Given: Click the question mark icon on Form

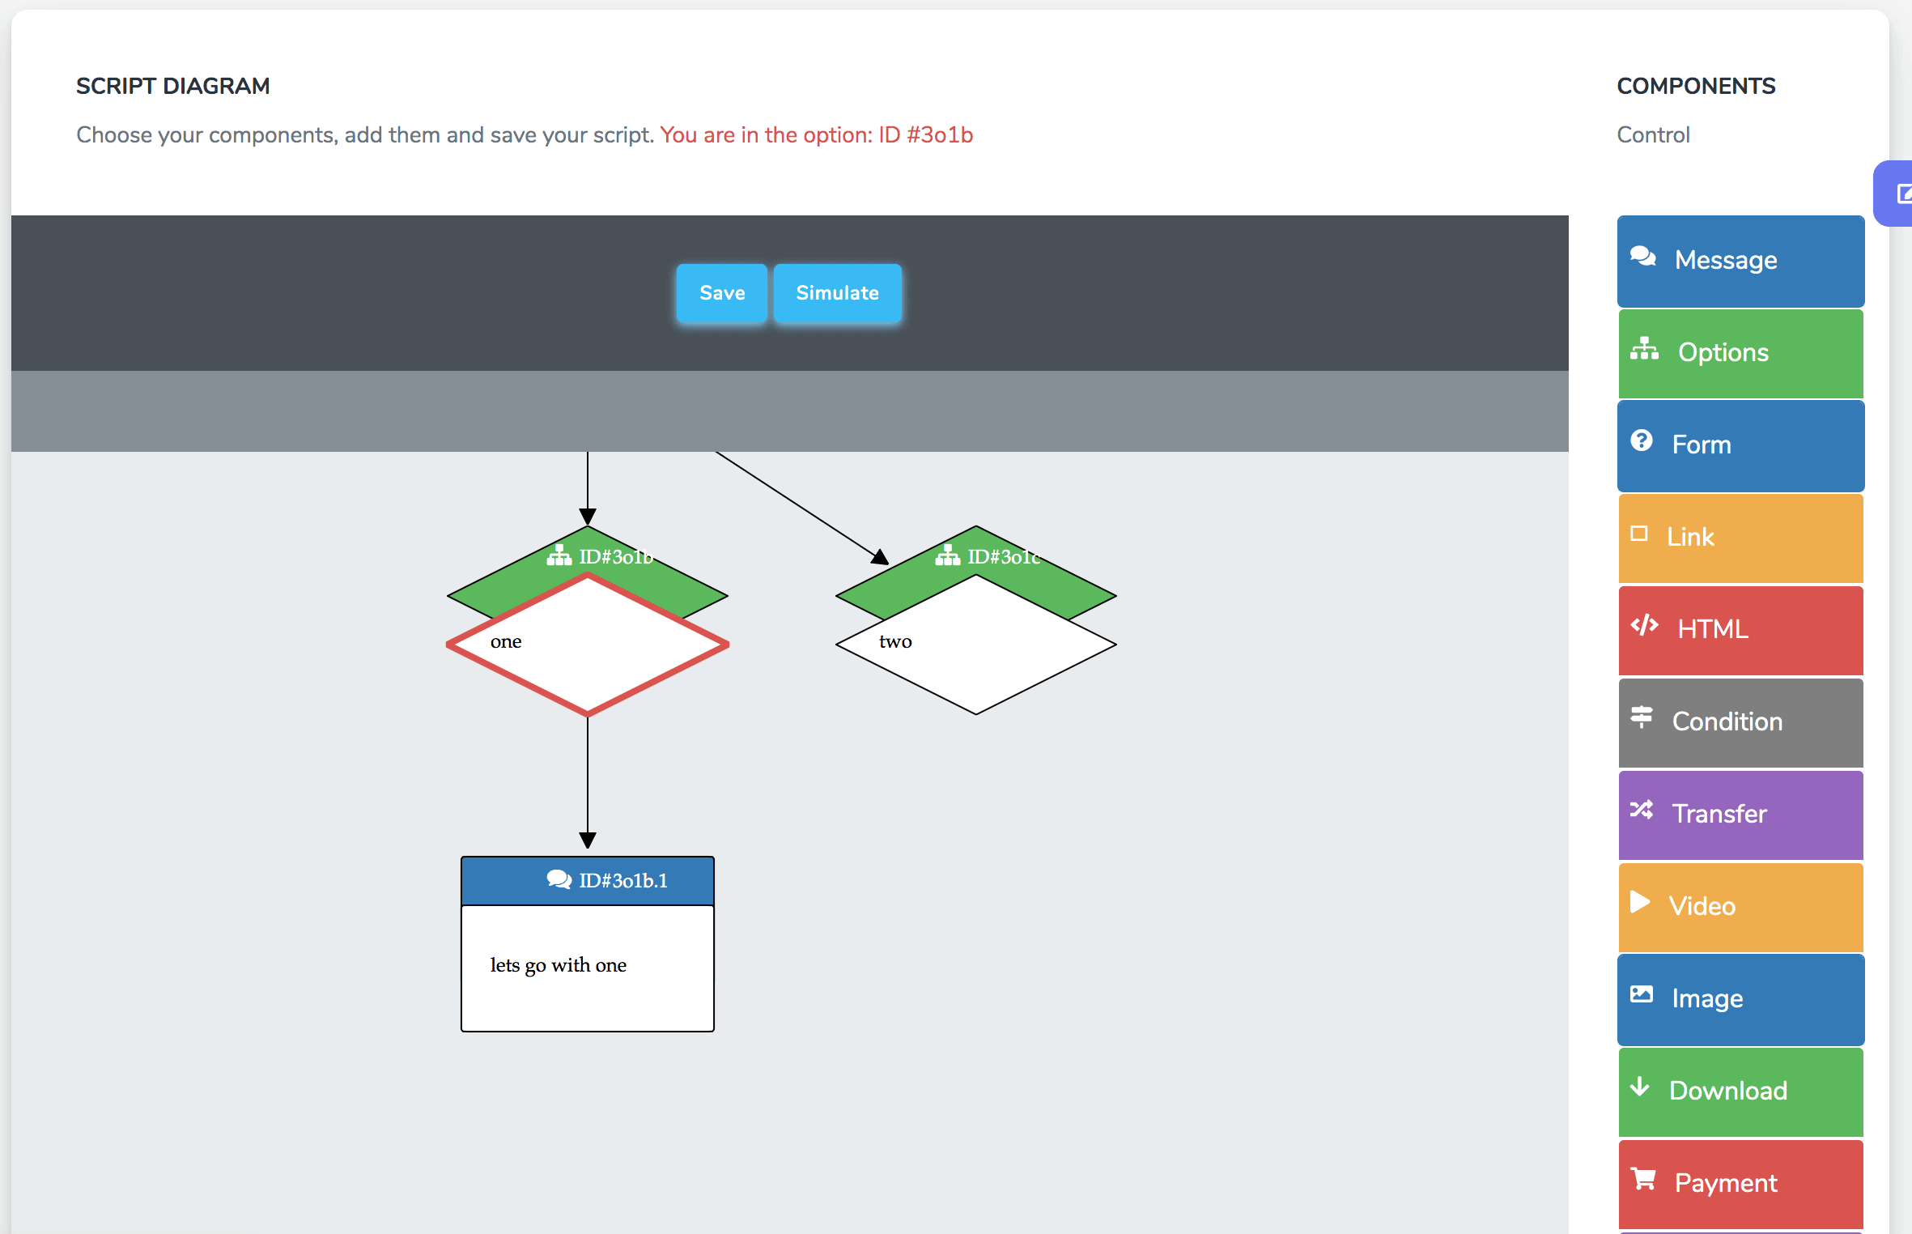Looking at the screenshot, I should click(x=1642, y=440).
